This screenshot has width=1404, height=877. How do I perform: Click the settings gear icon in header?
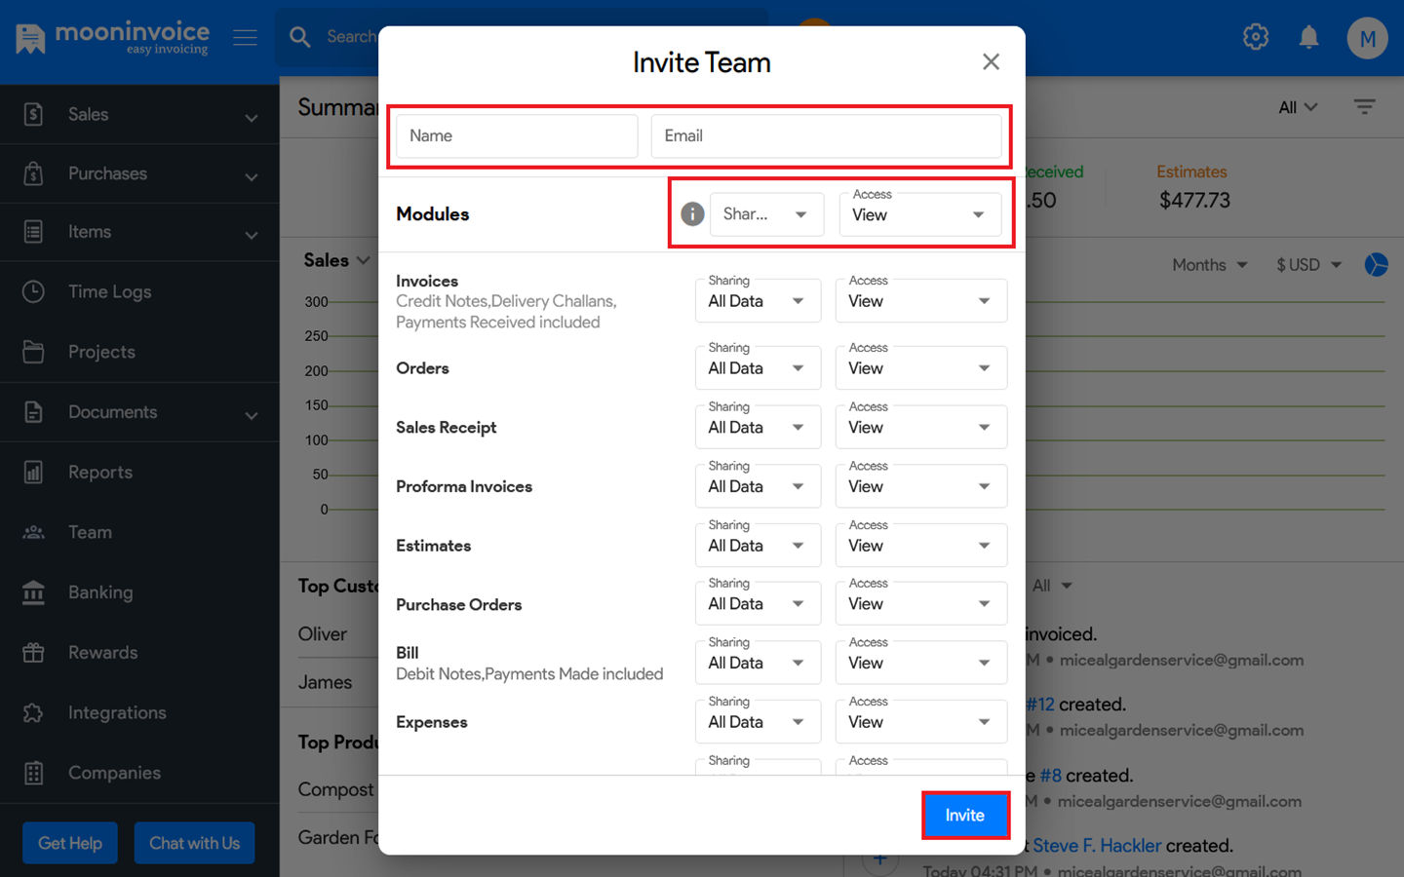pyautogui.click(x=1255, y=37)
